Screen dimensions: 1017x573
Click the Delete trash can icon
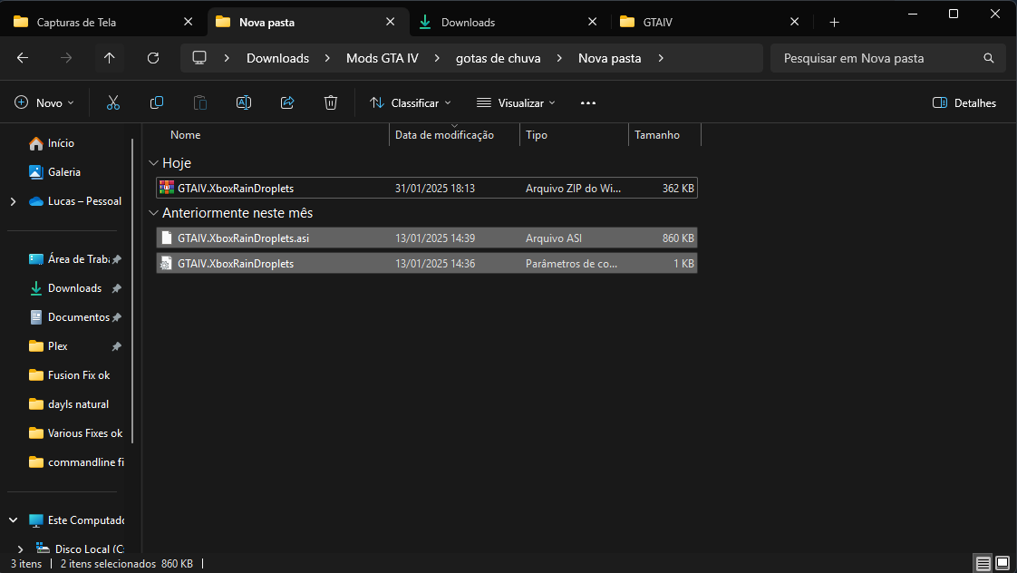(x=331, y=102)
